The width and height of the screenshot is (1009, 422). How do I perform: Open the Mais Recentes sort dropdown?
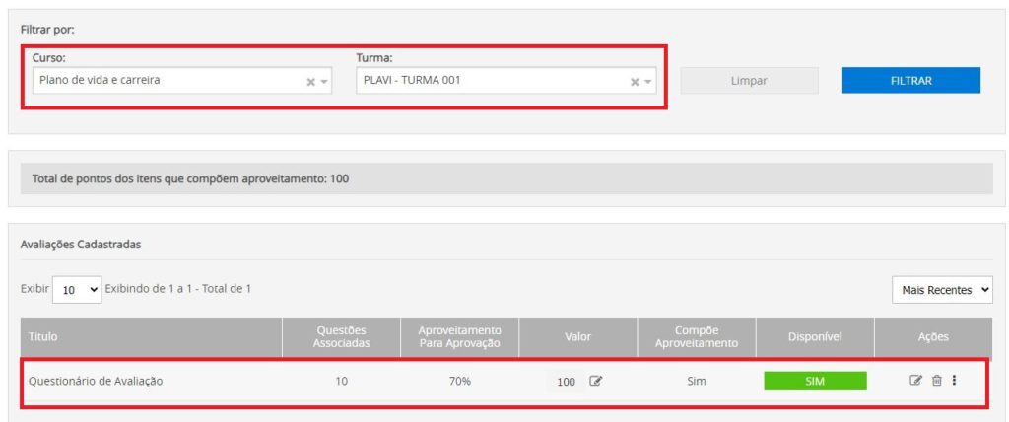(941, 290)
